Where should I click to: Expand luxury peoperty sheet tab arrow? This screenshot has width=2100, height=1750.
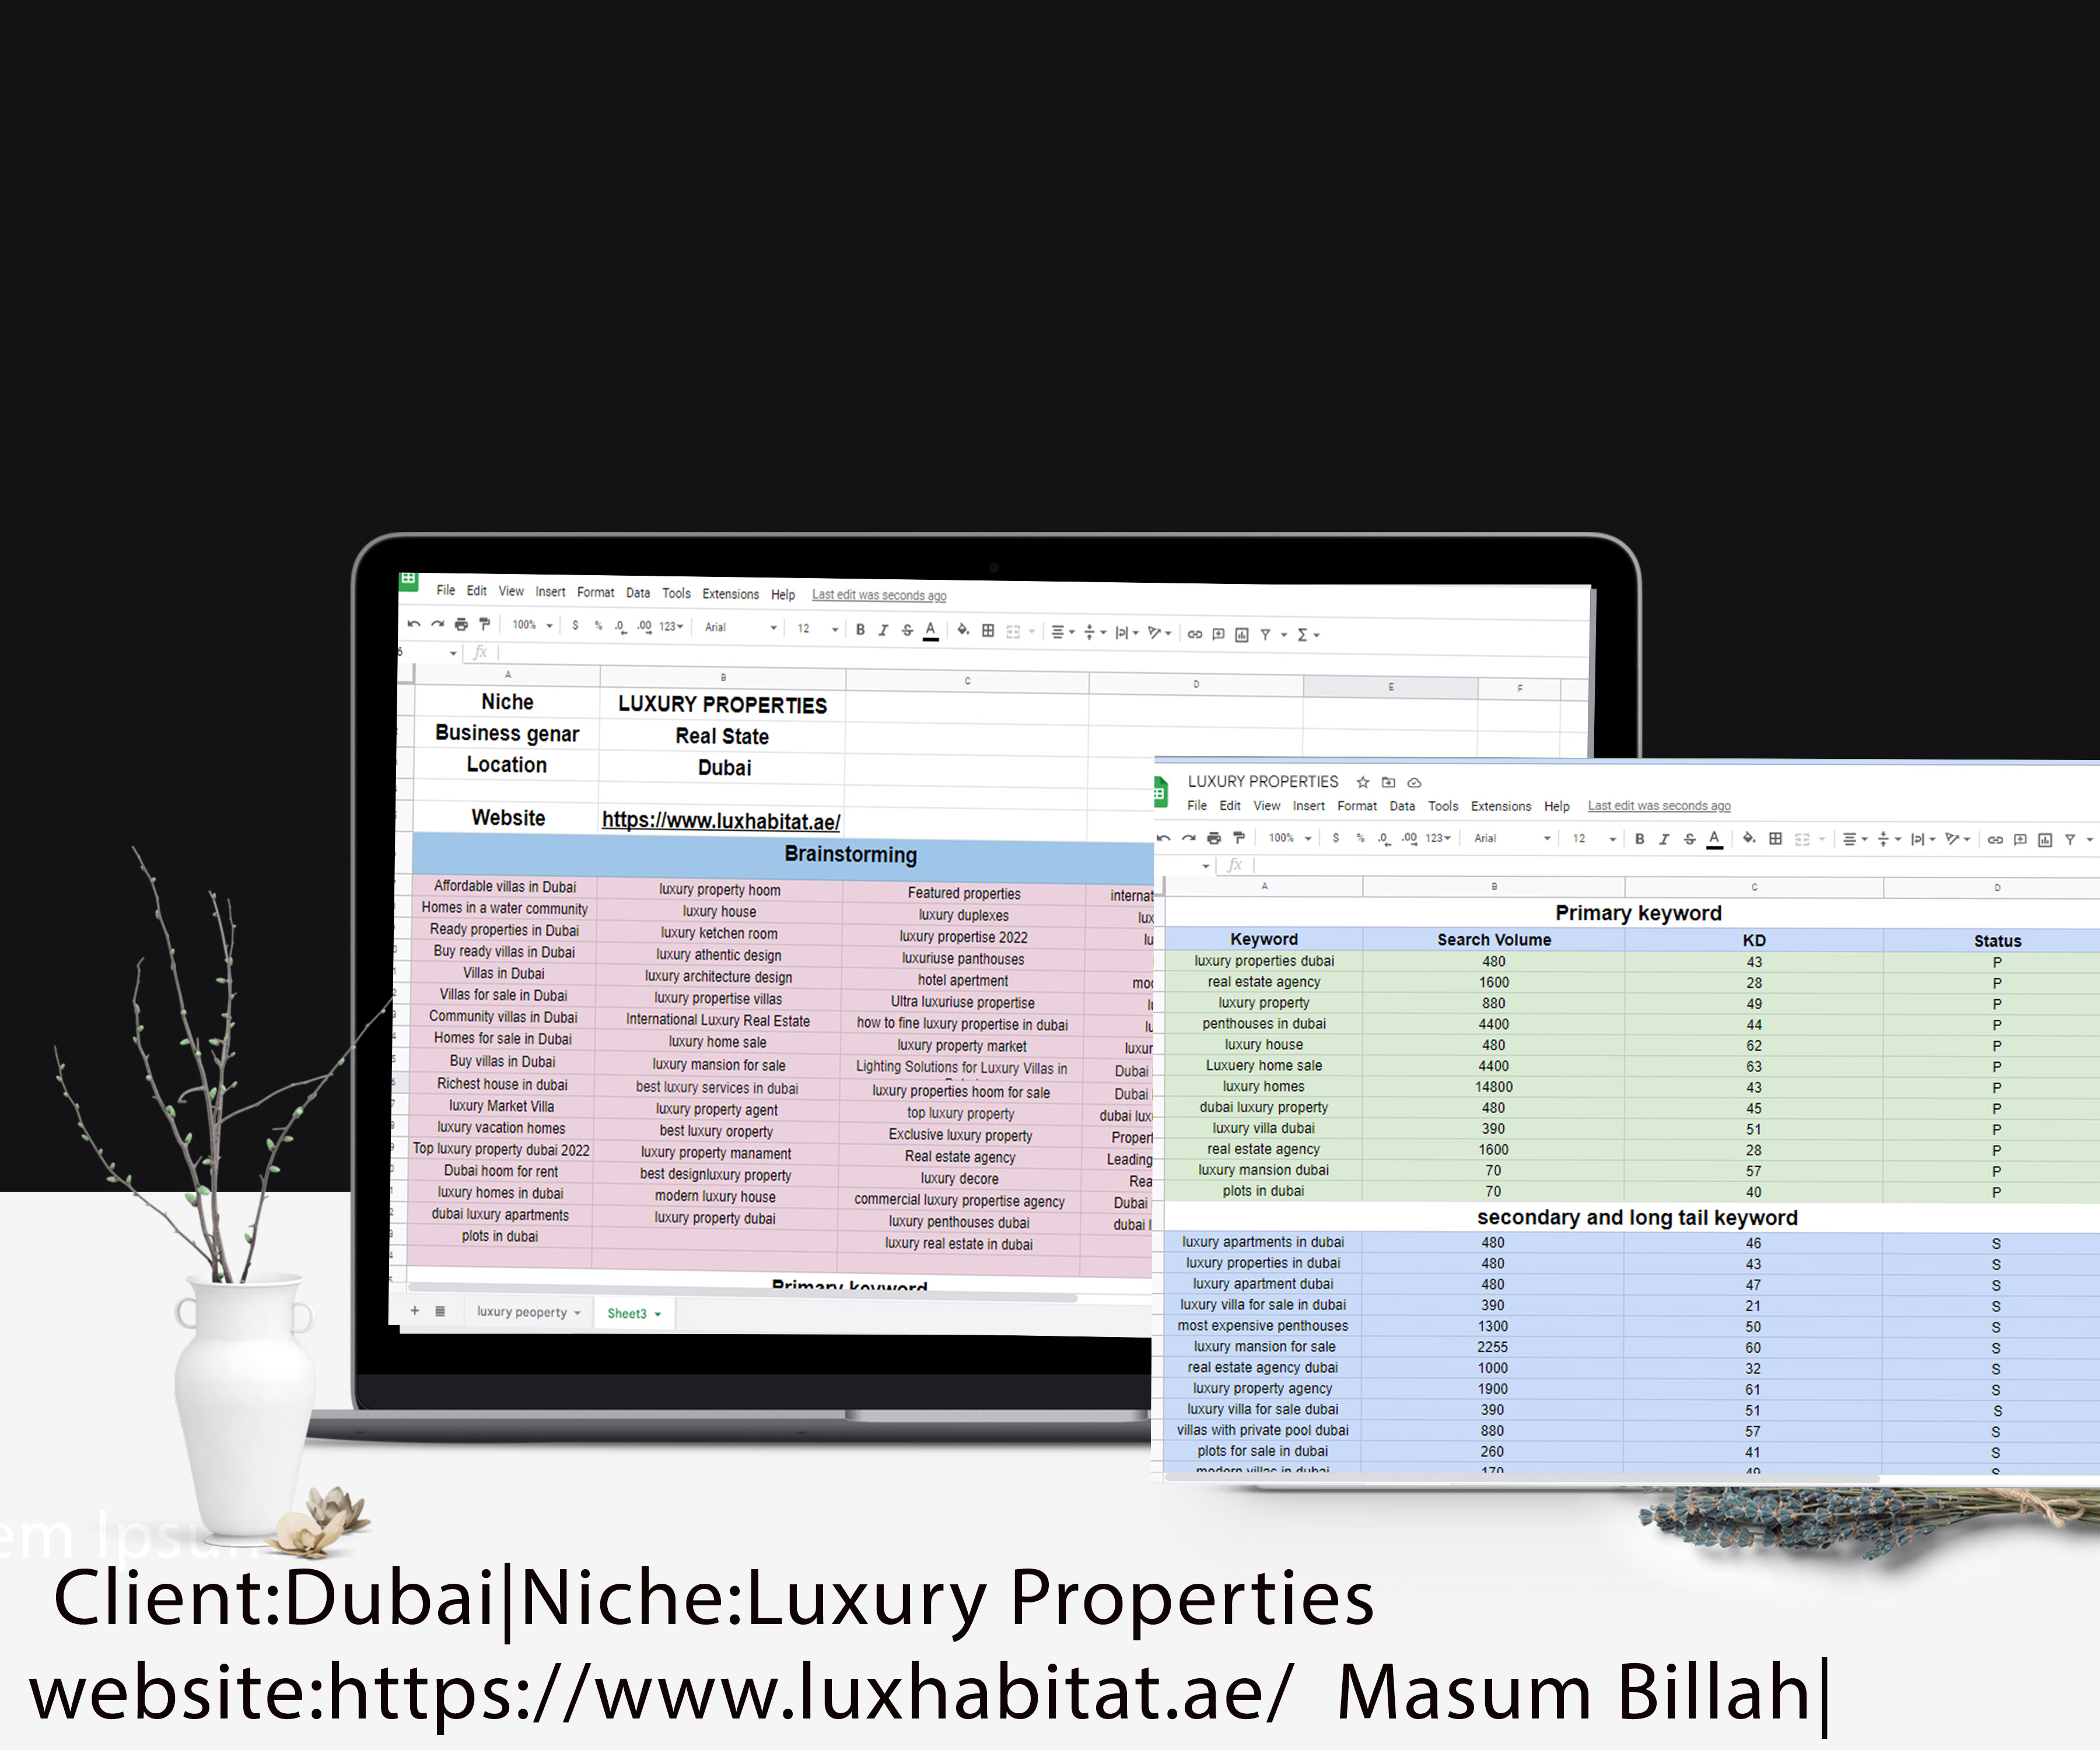point(577,1313)
